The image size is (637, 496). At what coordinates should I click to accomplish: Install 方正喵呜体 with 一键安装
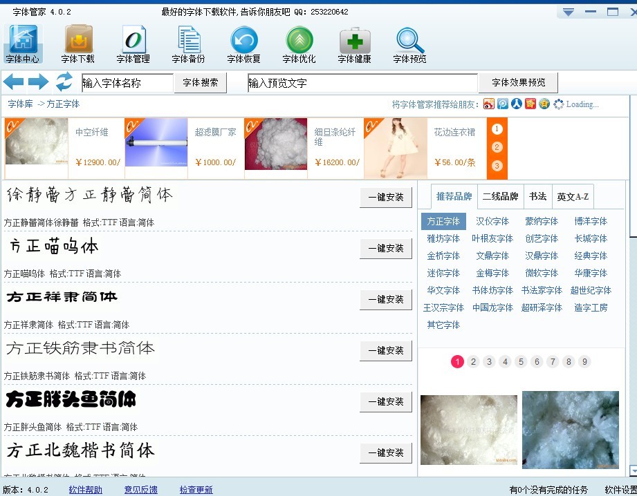click(x=386, y=249)
